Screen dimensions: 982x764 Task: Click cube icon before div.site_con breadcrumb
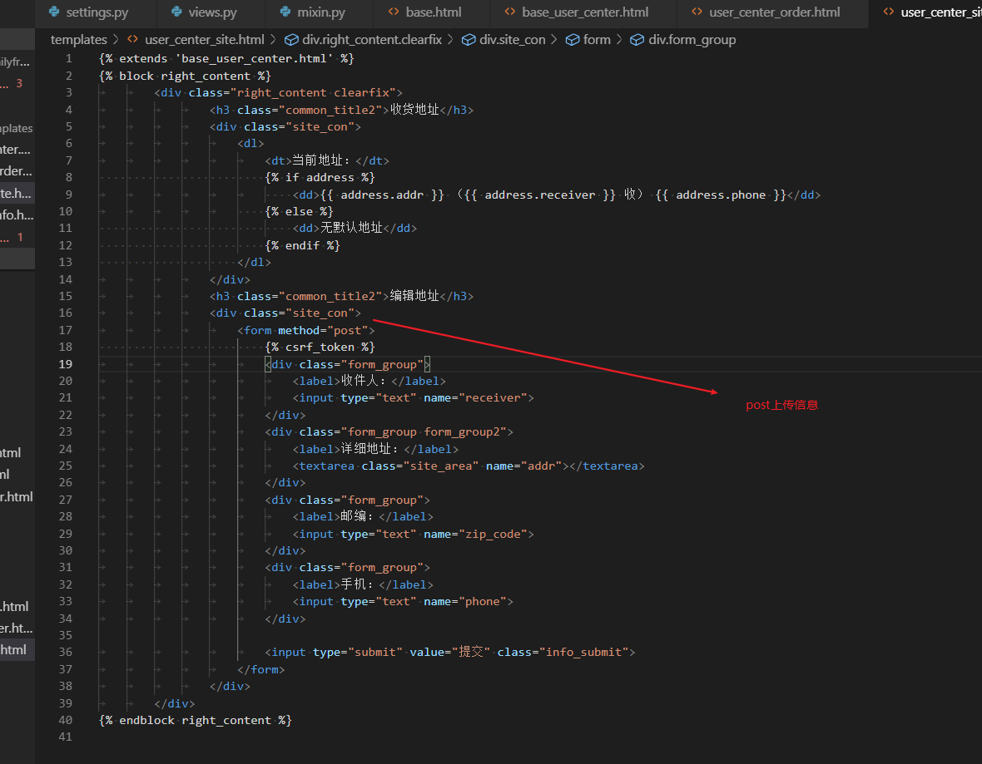coord(469,39)
